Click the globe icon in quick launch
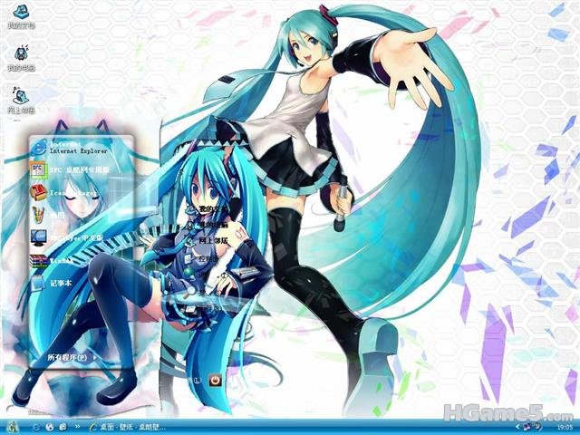The height and width of the screenshot is (435, 580). (x=50, y=427)
